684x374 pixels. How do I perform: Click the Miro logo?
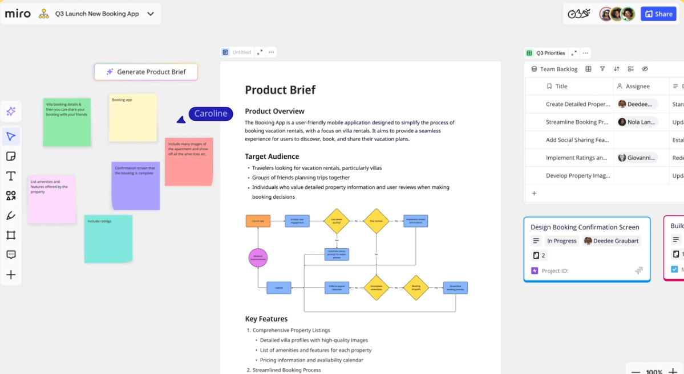(x=18, y=14)
